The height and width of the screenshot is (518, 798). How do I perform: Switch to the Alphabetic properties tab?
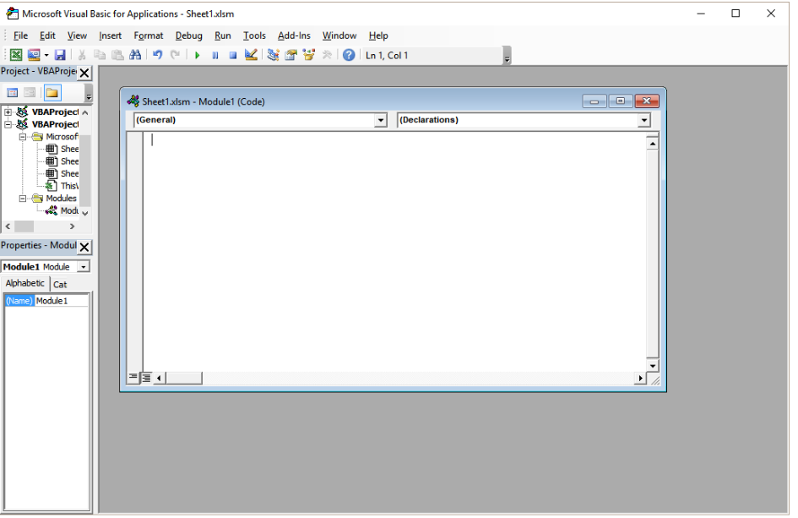[25, 283]
